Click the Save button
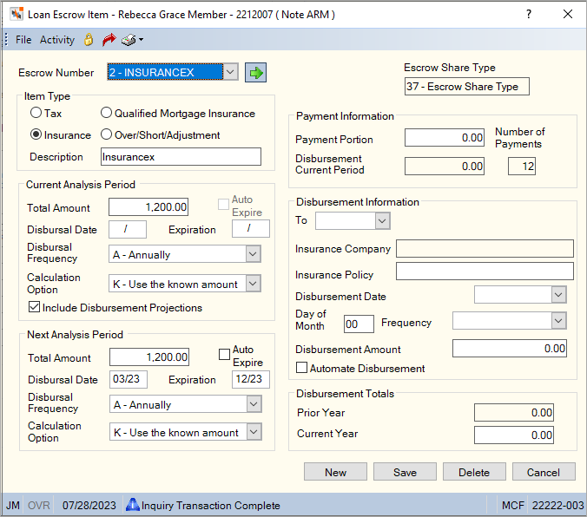The width and height of the screenshot is (587, 517). pyautogui.click(x=405, y=472)
